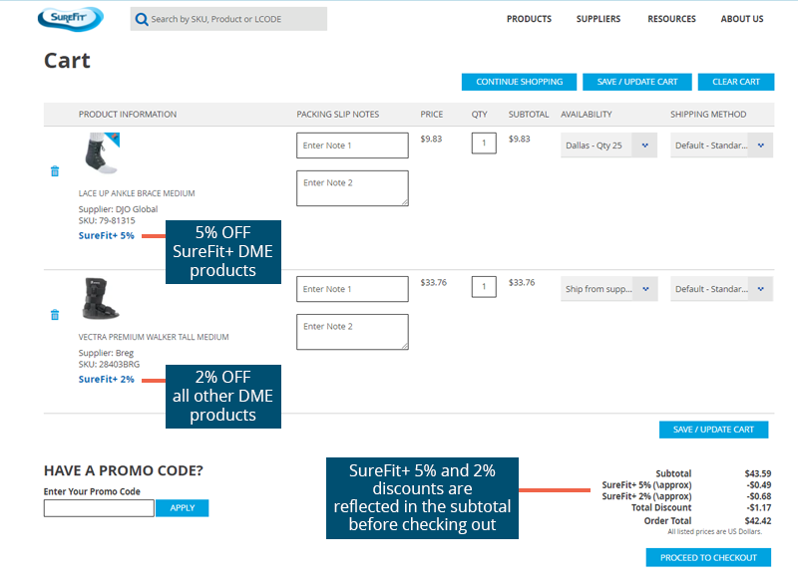Click the Clear Cart button
Viewport: 798px width, 587px height.
pos(736,82)
